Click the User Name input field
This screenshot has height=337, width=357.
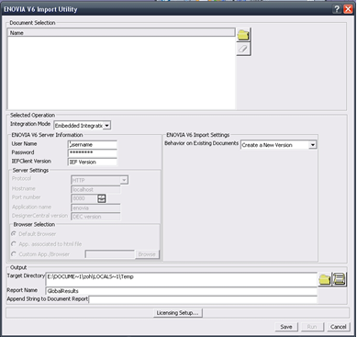(x=93, y=144)
